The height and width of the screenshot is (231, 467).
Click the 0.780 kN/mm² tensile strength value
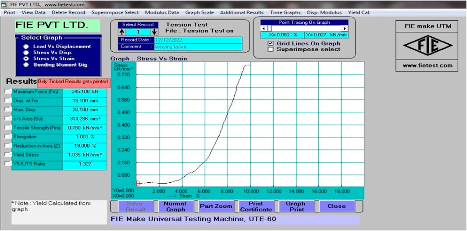85,128
